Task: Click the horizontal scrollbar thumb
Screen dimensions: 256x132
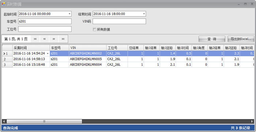Action: click(x=44, y=121)
